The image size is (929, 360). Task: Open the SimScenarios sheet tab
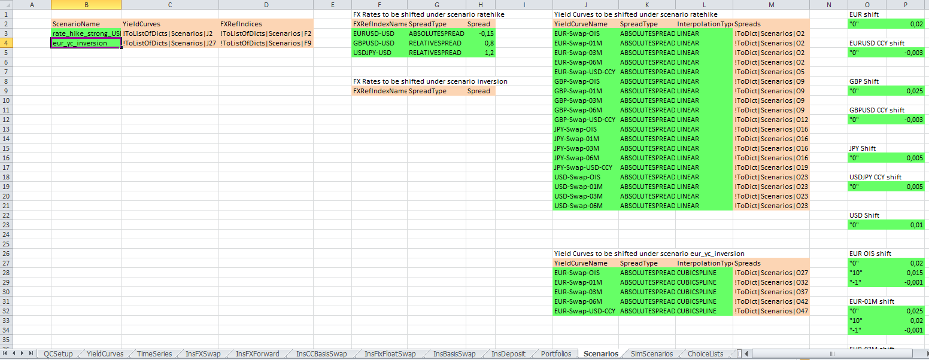point(651,354)
